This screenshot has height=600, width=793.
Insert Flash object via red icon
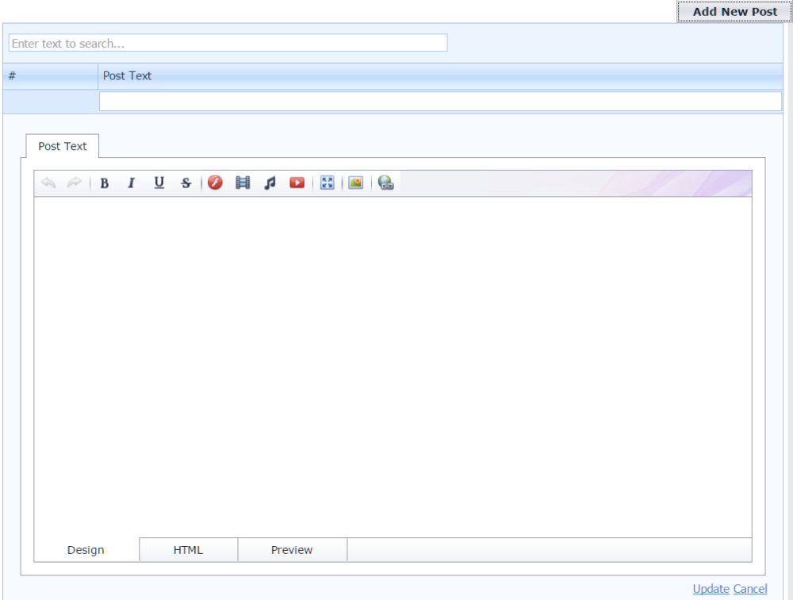(215, 183)
